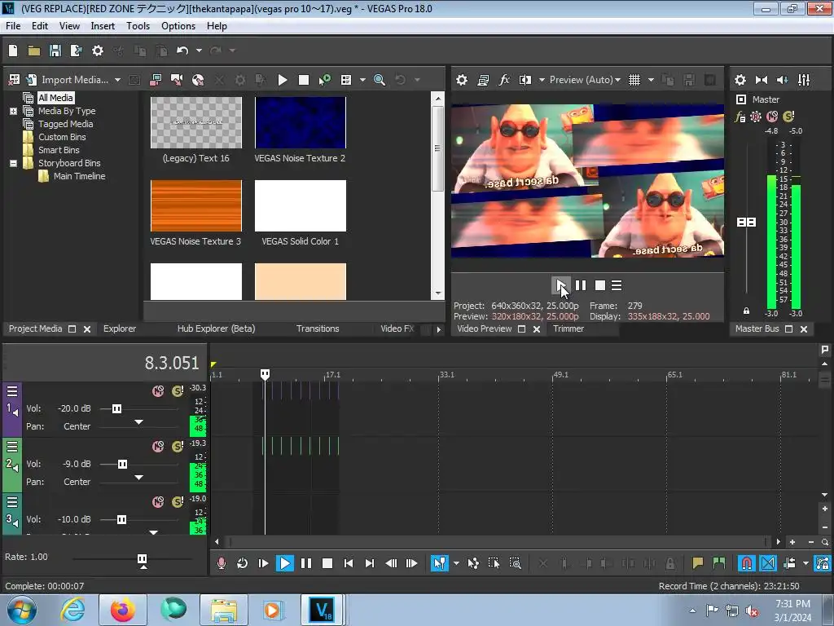This screenshot has width=834, height=626.
Task: Open the Insert menu
Action: [103, 26]
